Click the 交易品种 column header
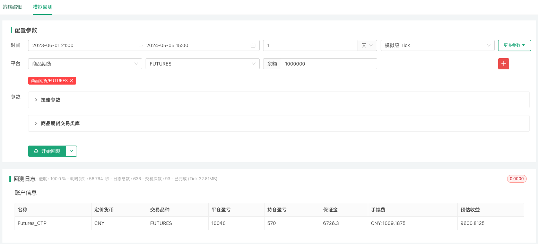538x244 pixels. pyautogui.click(x=178, y=210)
